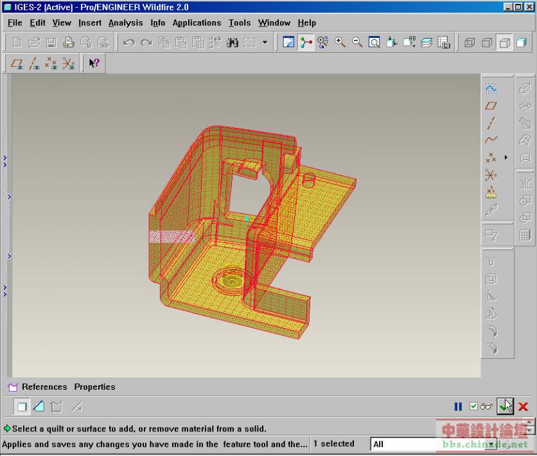The width and height of the screenshot is (537, 456).
Task: Expand the datum point flyout arrow
Action: (x=506, y=158)
